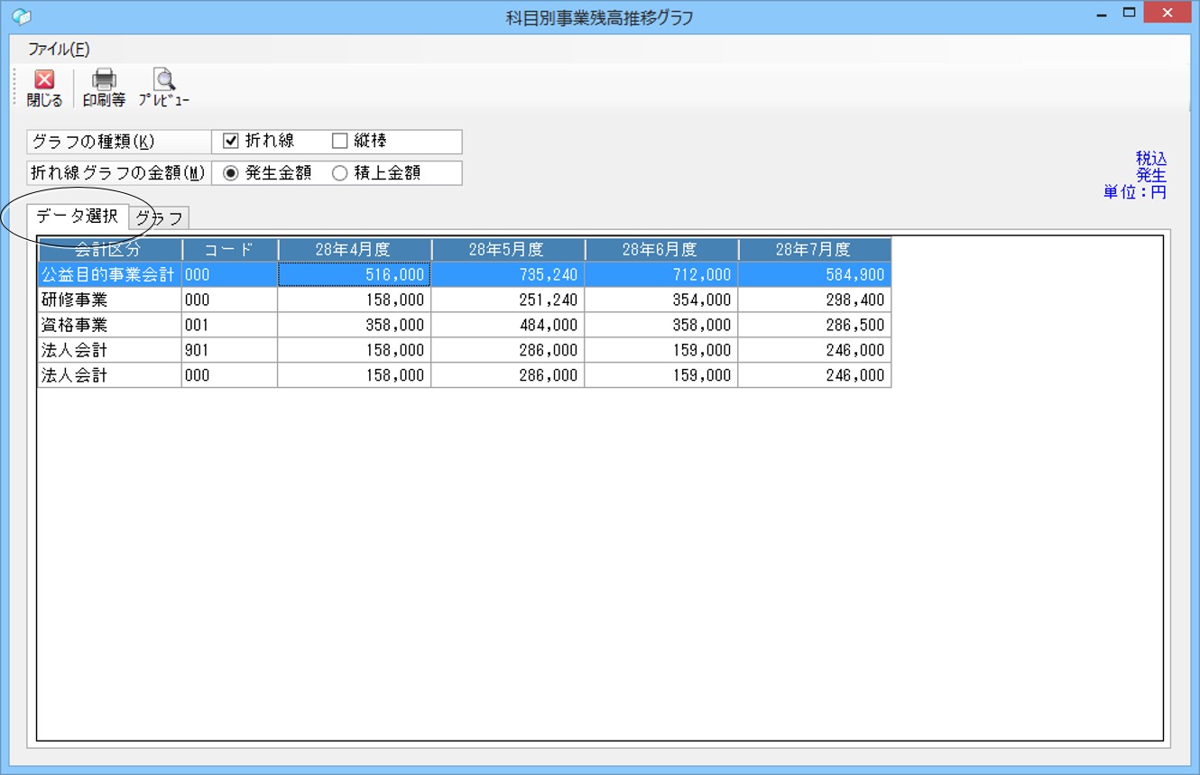Screen dimensions: 1200x775
Task: Select the 研修事業 row
Action: point(464,300)
